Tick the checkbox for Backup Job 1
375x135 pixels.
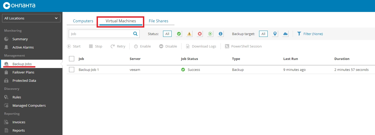pyautogui.click(x=72, y=70)
